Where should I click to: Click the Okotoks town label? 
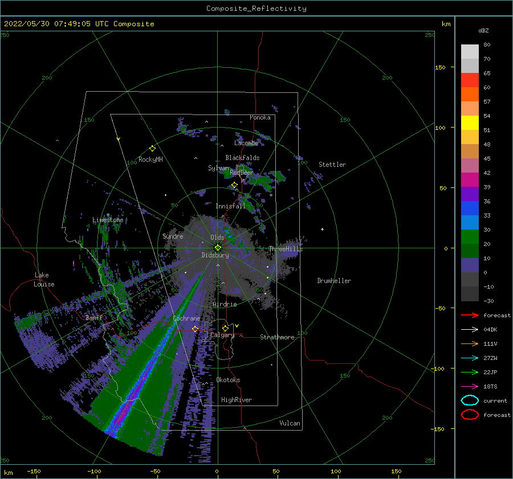[228, 380]
